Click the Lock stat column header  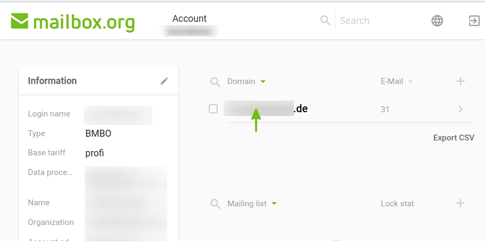(x=397, y=204)
